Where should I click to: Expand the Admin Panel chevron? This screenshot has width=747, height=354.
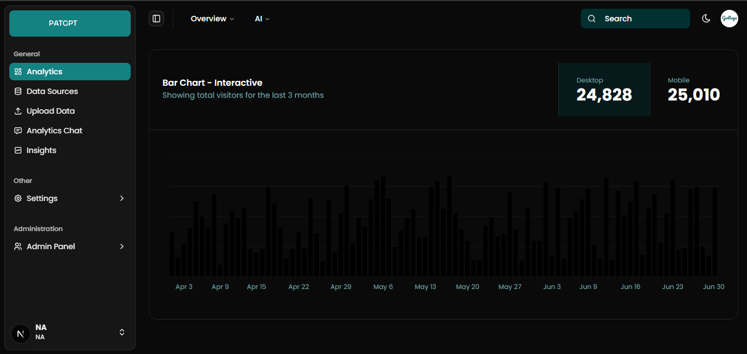pyautogui.click(x=122, y=246)
